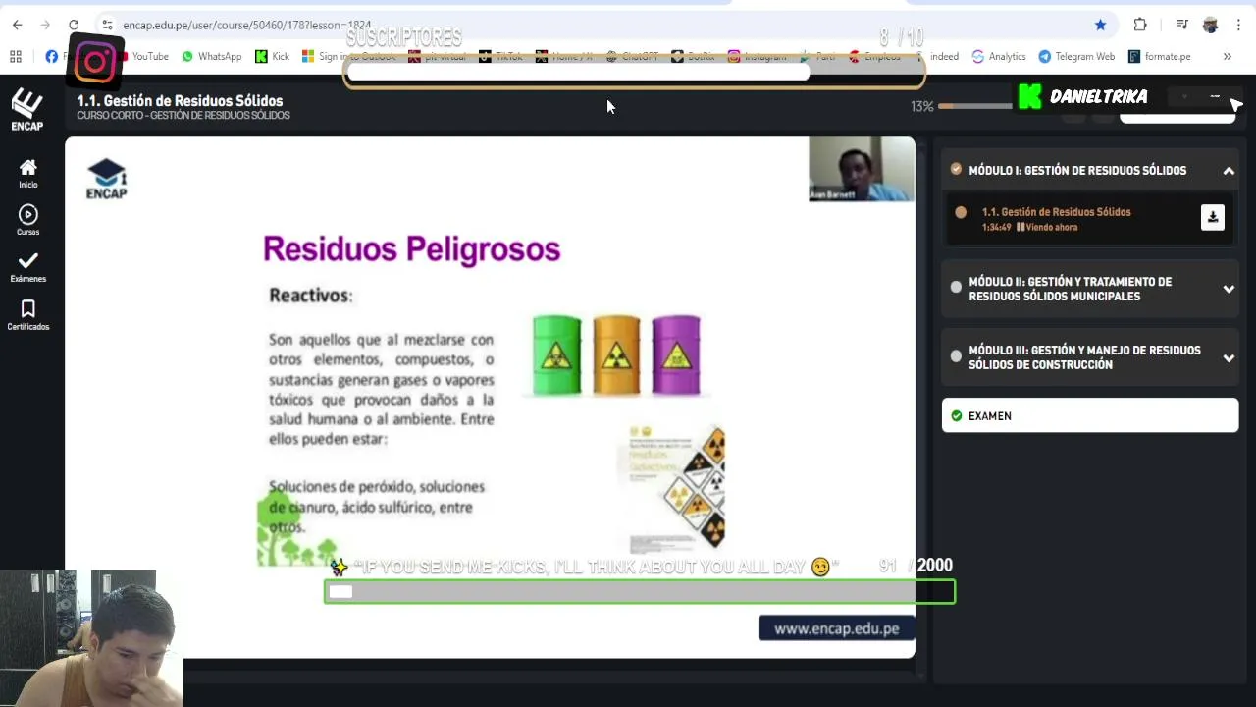The image size is (1256, 707).
Task: Click the www.encap.edu.pe label on the slide
Action: click(x=836, y=628)
